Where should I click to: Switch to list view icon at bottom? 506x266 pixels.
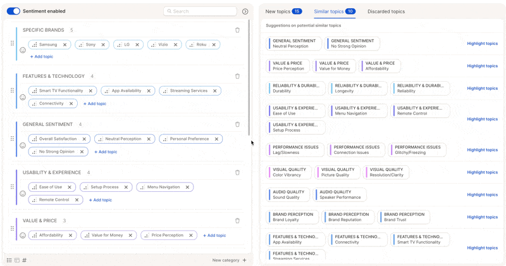(9, 260)
